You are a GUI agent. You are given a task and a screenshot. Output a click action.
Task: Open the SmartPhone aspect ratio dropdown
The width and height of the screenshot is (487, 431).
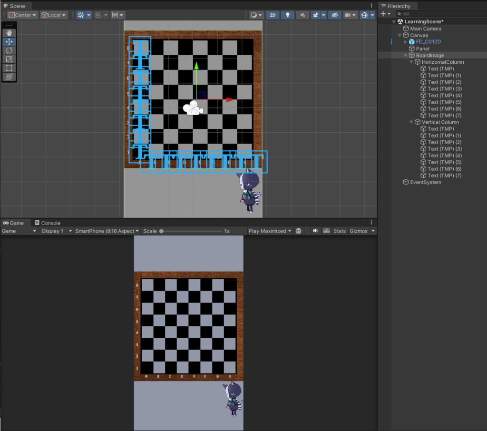(107, 231)
